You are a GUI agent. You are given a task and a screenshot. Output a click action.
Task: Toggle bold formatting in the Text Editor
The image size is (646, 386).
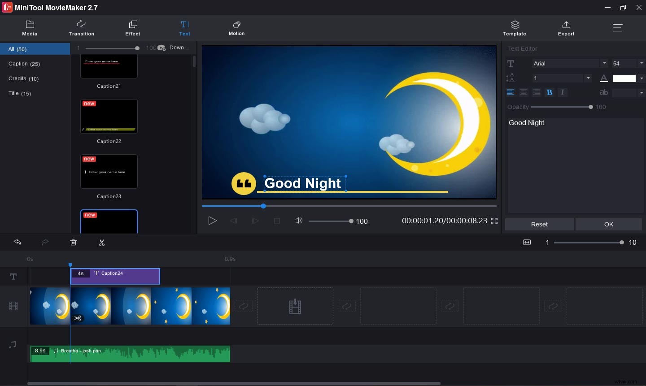point(550,92)
